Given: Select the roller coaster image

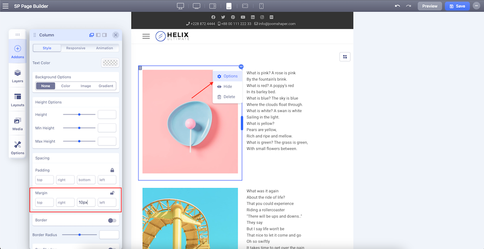Looking at the screenshot, I should click(x=190, y=219).
